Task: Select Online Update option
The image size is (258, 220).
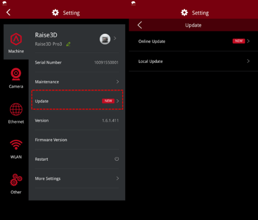Action: tap(152, 41)
